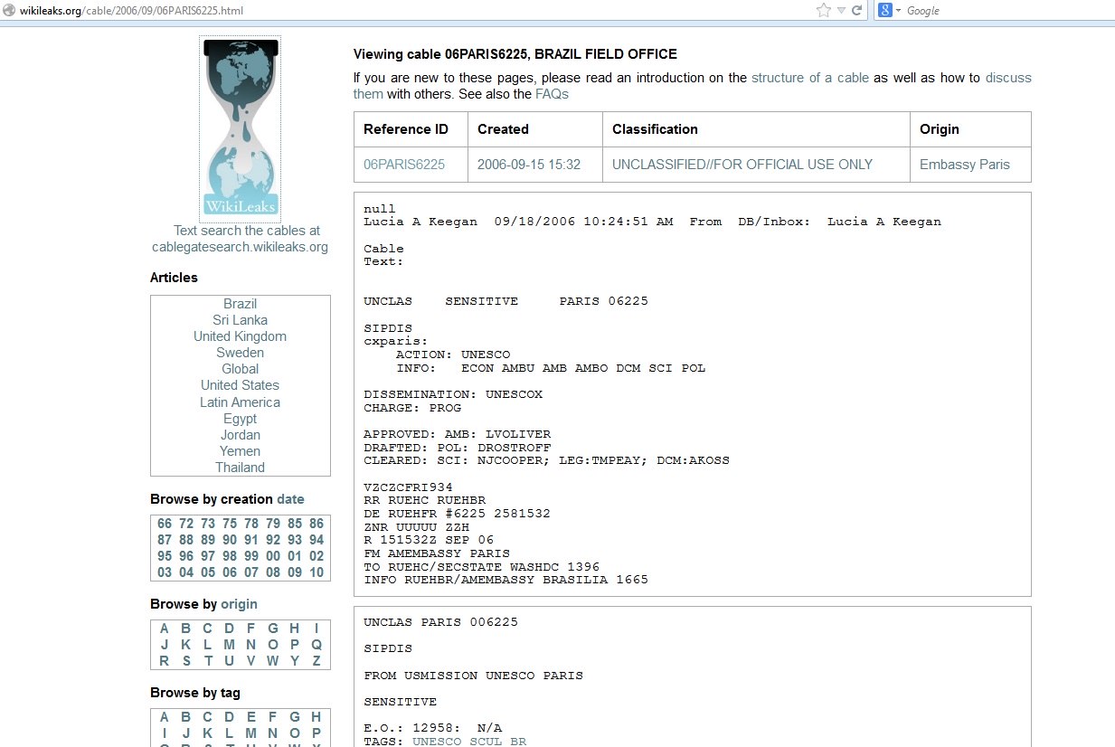This screenshot has height=747, width=1115.
Task: Follow the FAQs link
Action: [551, 94]
